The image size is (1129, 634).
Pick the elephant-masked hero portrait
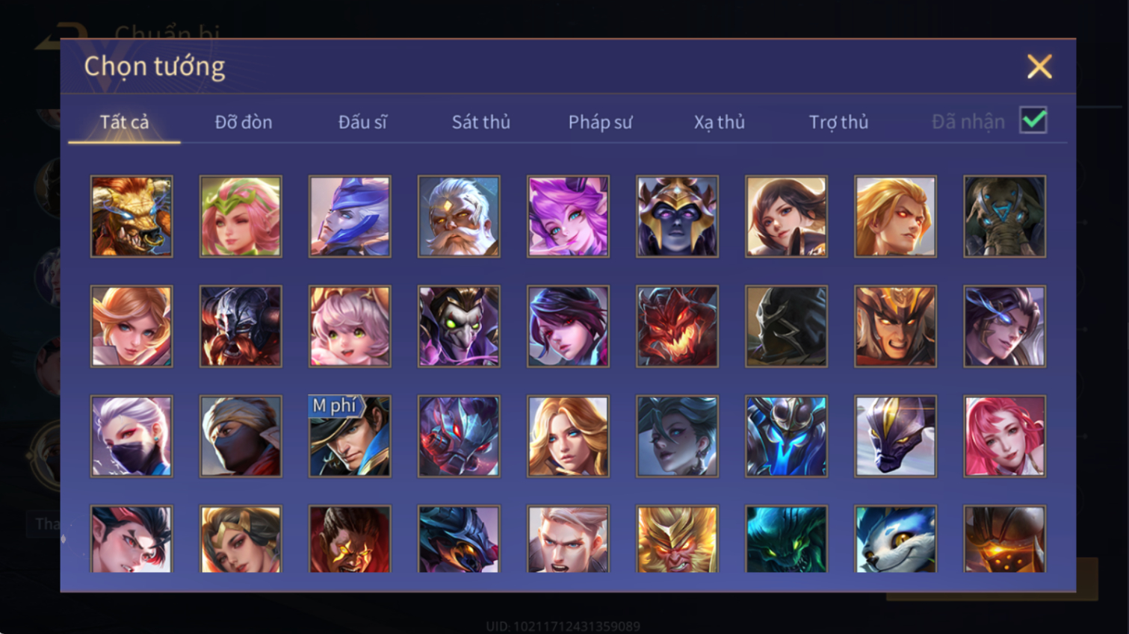[x=1004, y=217]
